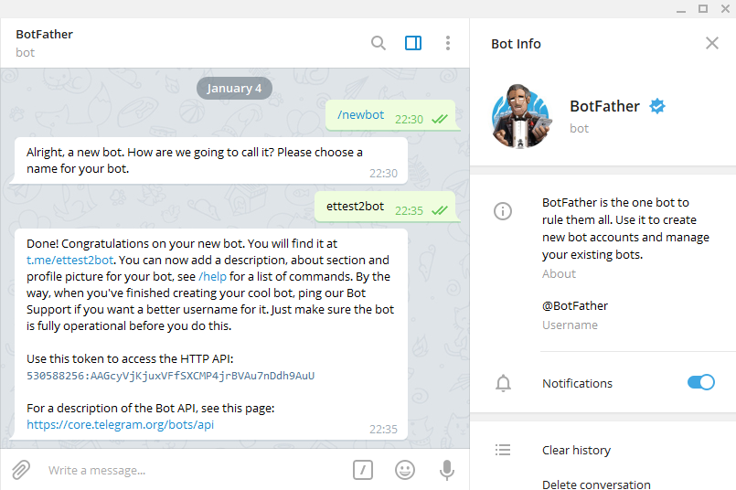Open the emoji picker
Viewport: 736px width, 490px height.
[405, 470]
